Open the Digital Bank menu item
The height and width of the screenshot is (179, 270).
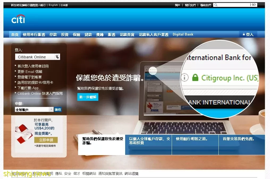click(183, 34)
